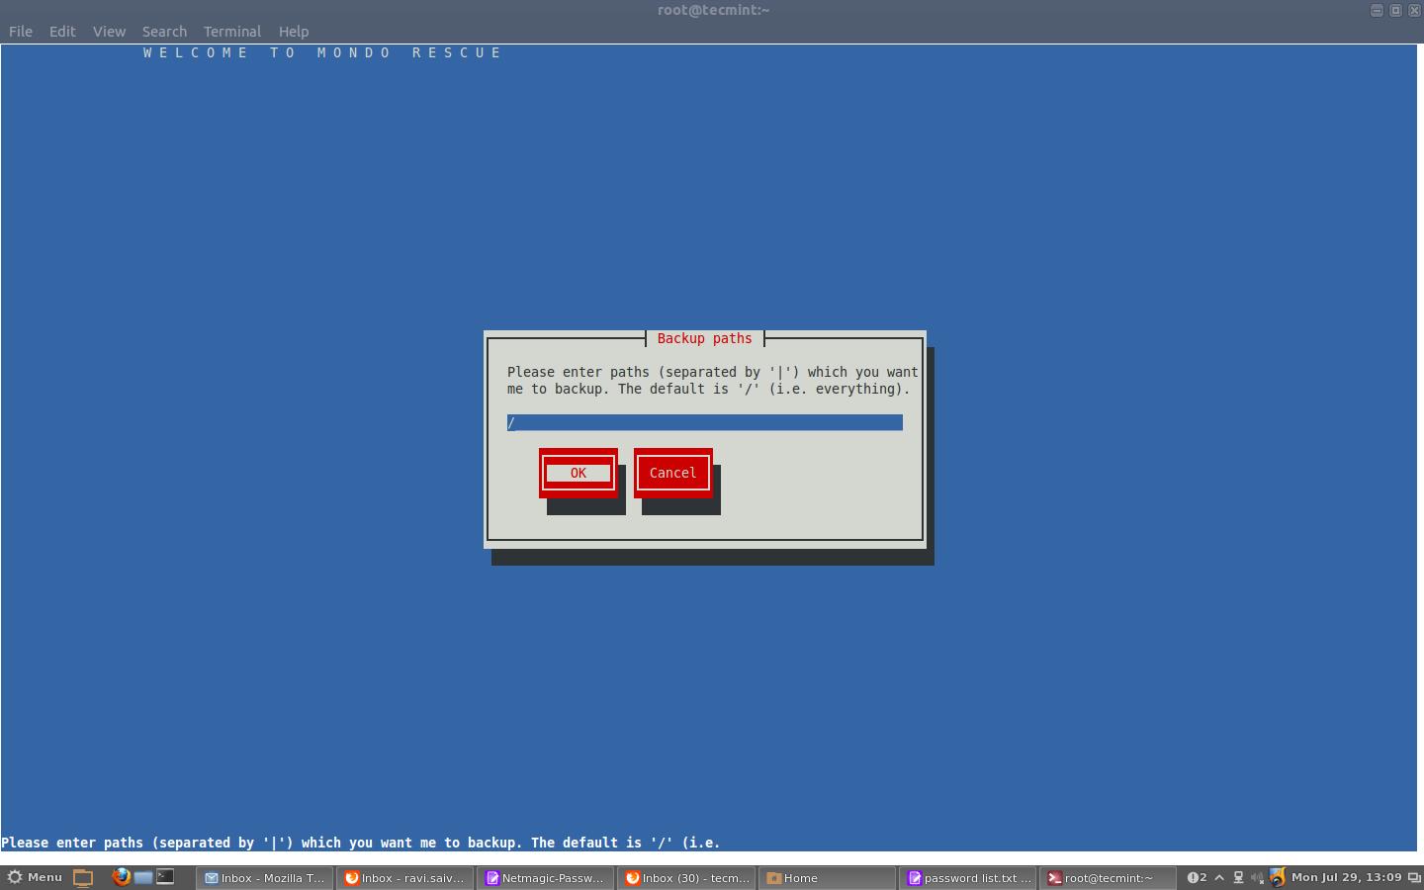Open the Edit menu
1424x890 pixels.
[62, 32]
